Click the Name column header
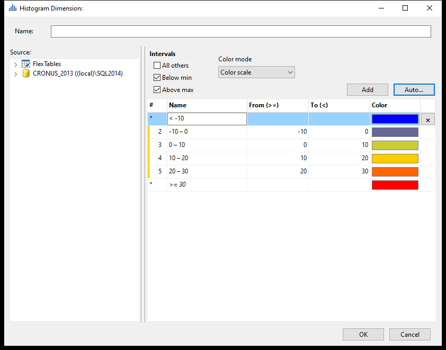 pos(207,105)
